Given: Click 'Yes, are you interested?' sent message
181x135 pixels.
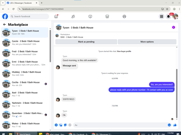Looking at the screenshot, I should [162, 85].
